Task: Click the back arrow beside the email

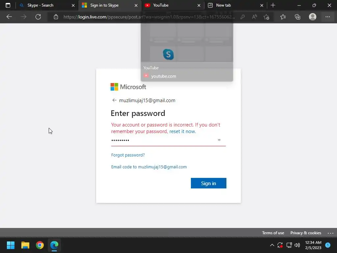Action: point(114,100)
